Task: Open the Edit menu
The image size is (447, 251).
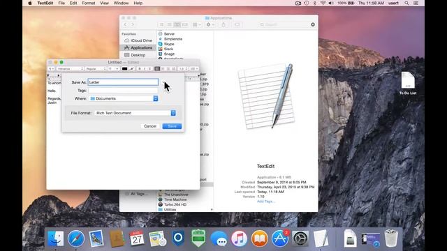Action: pos(73,3)
